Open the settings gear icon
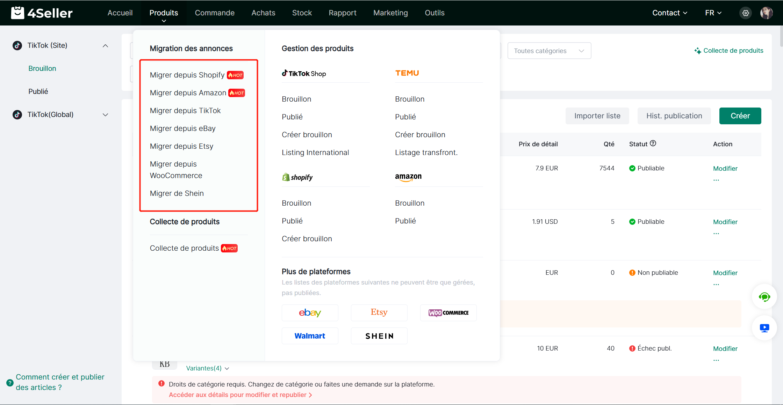This screenshot has width=783, height=405. [746, 13]
